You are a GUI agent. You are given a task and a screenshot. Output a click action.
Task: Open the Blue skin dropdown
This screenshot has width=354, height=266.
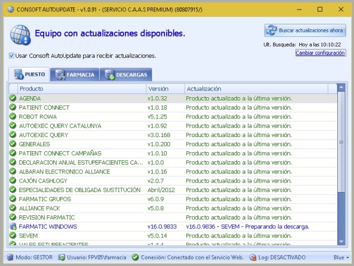(x=341, y=257)
